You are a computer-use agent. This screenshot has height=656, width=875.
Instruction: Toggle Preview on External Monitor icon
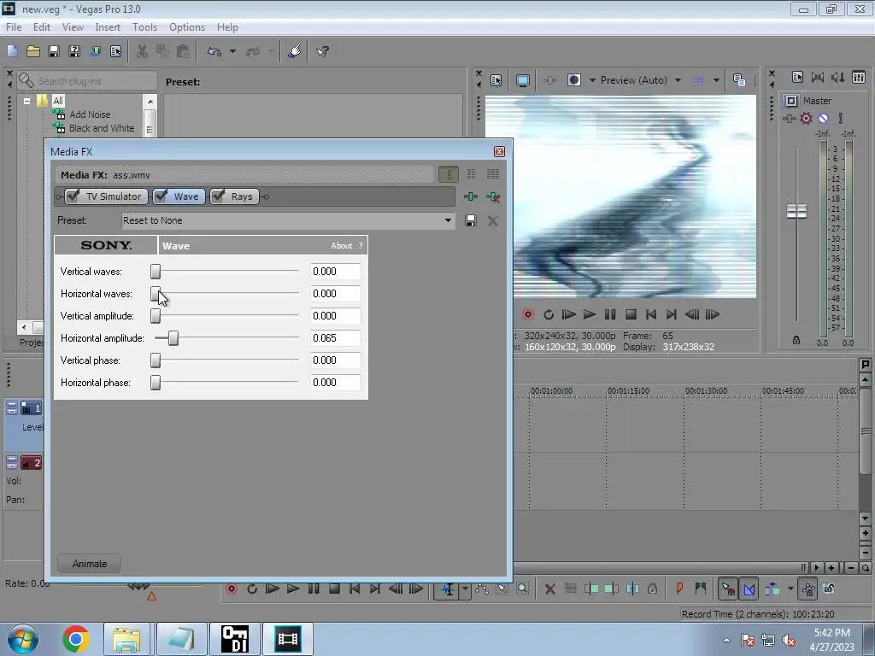[522, 80]
